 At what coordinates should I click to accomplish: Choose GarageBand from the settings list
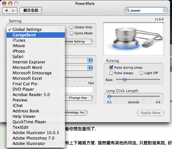click(x=36, y=35)
